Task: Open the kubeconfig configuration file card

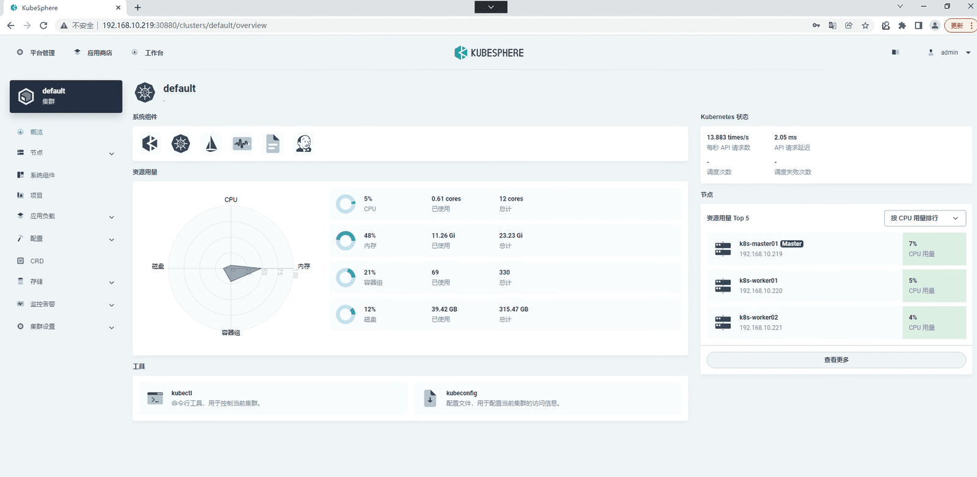Action: pos(548,398)
